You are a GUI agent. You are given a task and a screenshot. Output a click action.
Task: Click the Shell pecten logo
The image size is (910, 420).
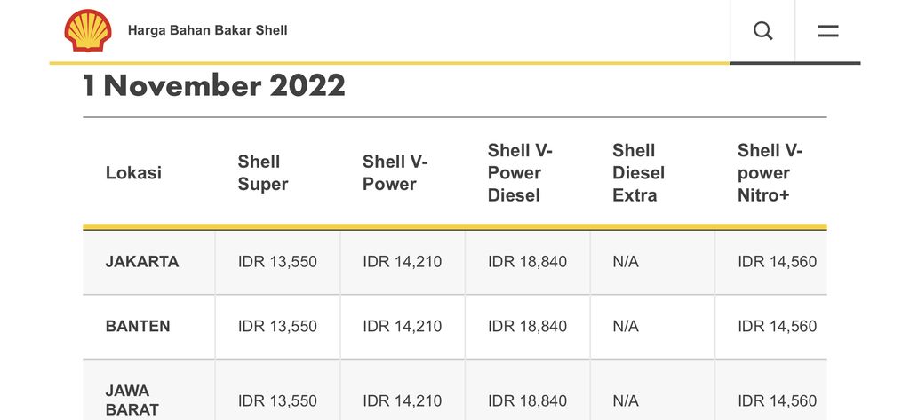tap(88, 31)
